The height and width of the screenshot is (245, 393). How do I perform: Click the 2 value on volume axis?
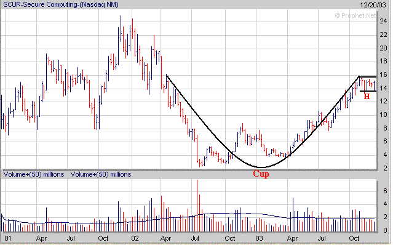385,217
